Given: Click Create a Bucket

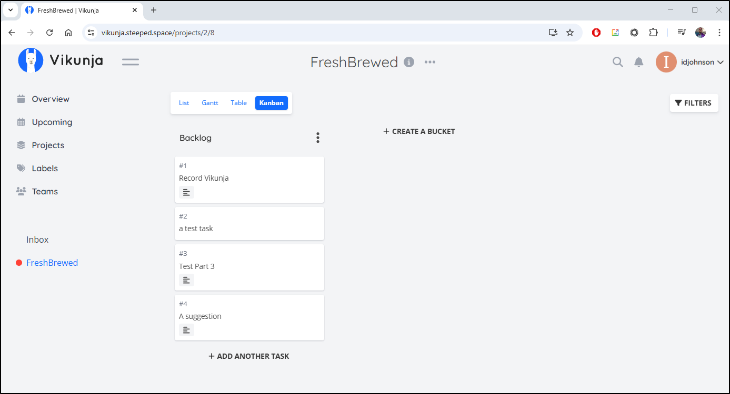Looking at the screenshot, I should 419,131.
